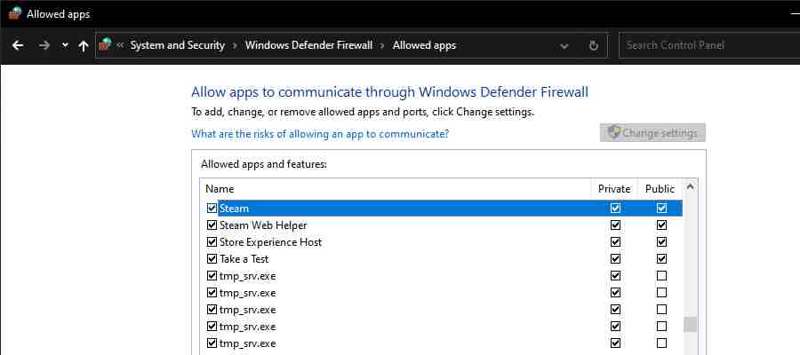Open the recent locations dropdown arrow
The height and width of the screenshot is (355, 800).
pos(65,45)
